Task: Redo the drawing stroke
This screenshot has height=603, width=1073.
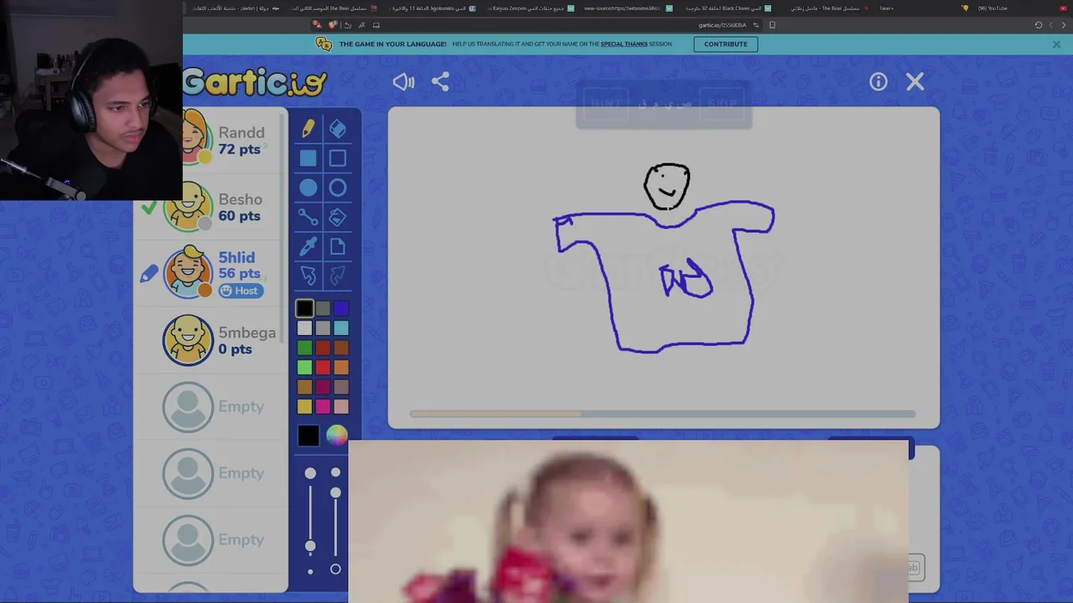Action: click(x=337, y=276)
